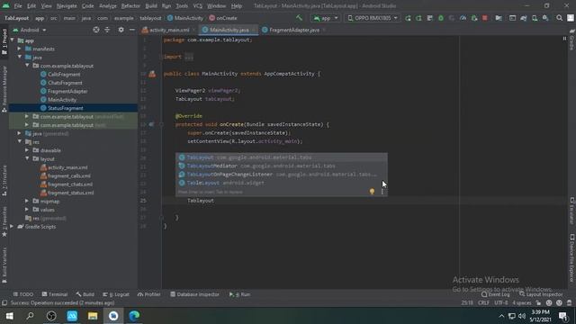Collapse the com.example.tablayout package
This screenshot has width=576, height=324.
tap(27, 66)
